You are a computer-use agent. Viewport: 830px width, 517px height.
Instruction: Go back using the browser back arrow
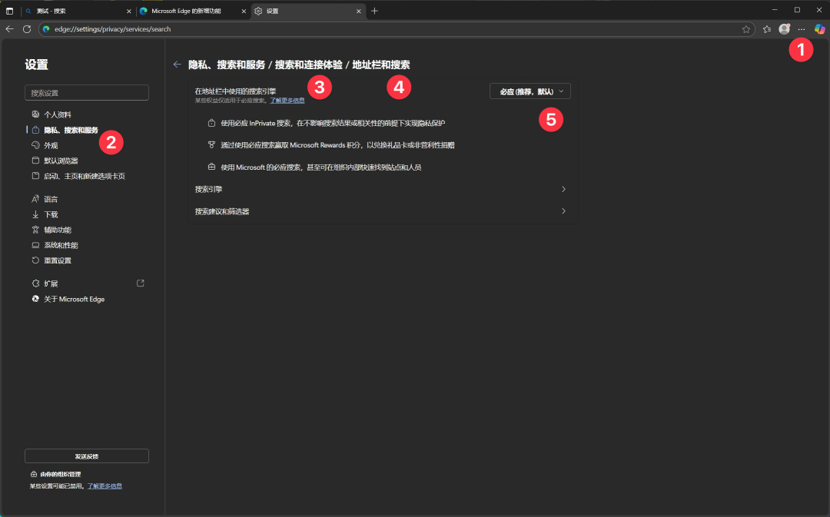9,29
